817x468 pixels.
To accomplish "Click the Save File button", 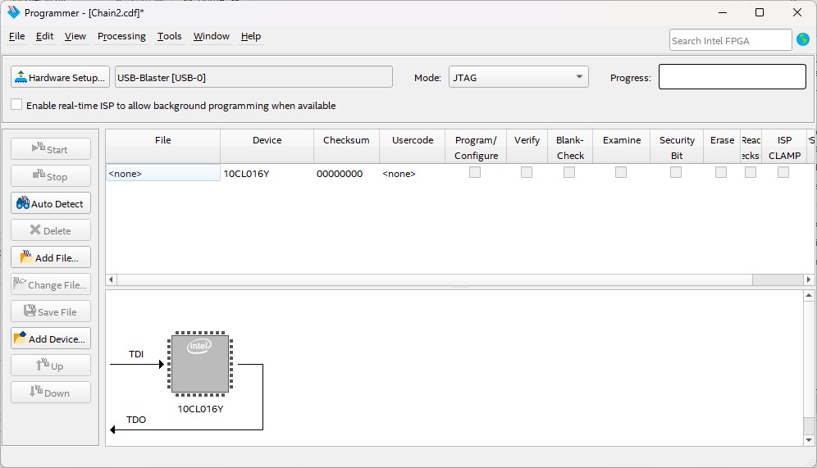I will click(51, 311).
